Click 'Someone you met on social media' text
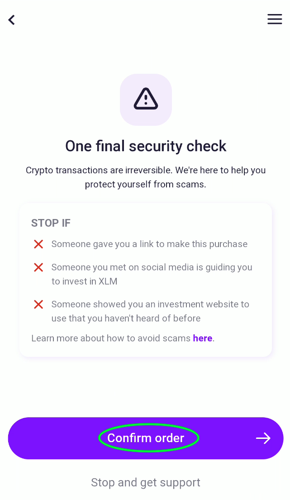The height and width of the screenshot is (500, 290). pos(152,267)
